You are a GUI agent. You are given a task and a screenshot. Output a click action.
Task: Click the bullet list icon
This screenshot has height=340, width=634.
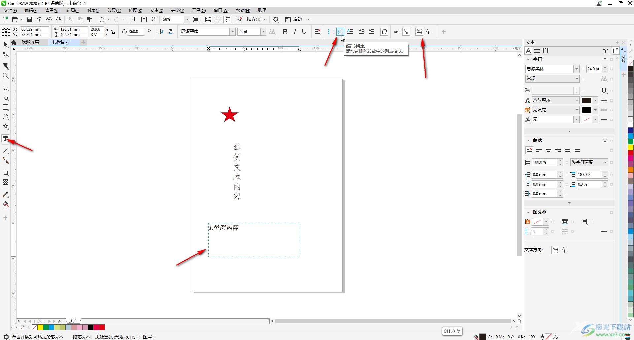tap(331, 32)
